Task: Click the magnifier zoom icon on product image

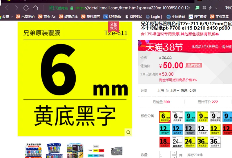Action: coord(128,132)
